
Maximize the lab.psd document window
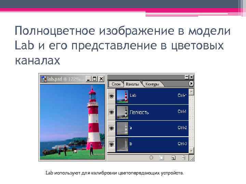94,79
